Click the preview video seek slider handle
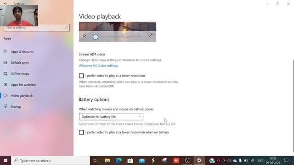 click(96, 37)
